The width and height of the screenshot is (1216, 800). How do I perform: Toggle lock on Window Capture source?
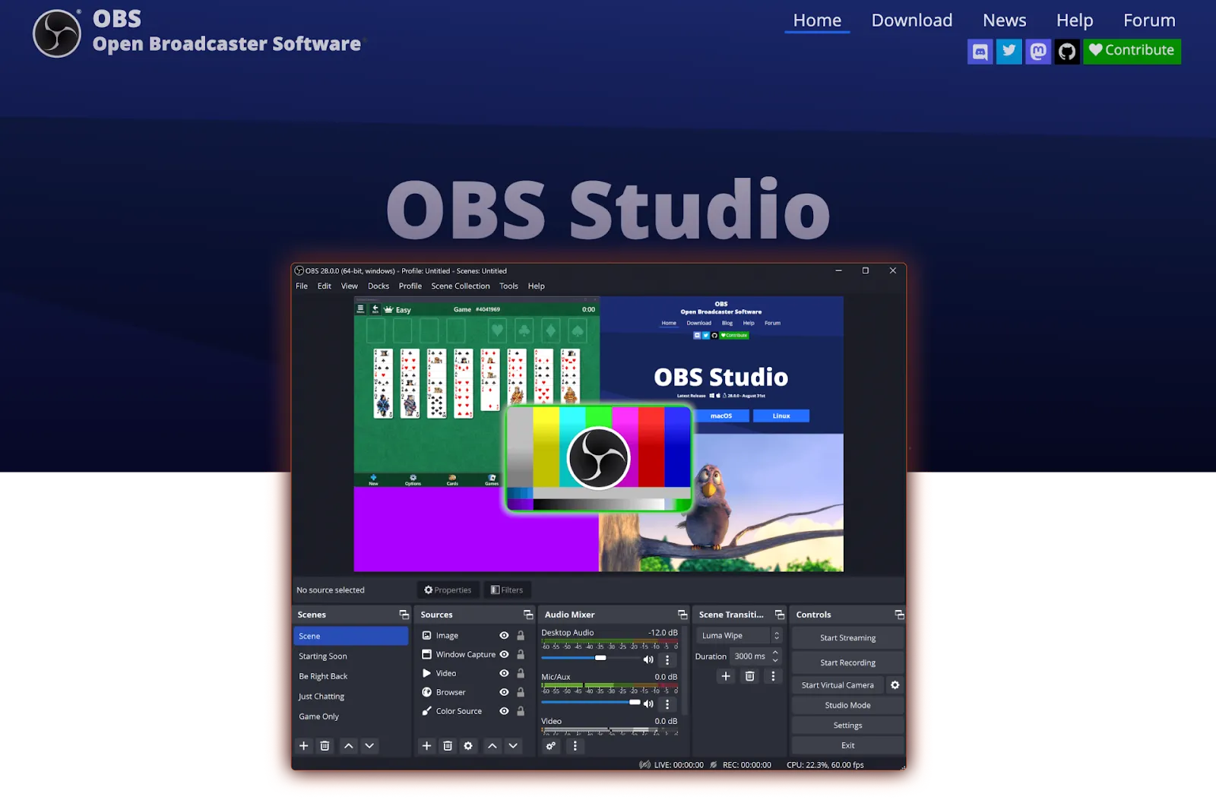tap(521, 655)
